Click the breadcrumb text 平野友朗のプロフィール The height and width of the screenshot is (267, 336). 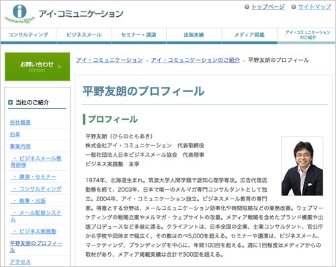279,61
